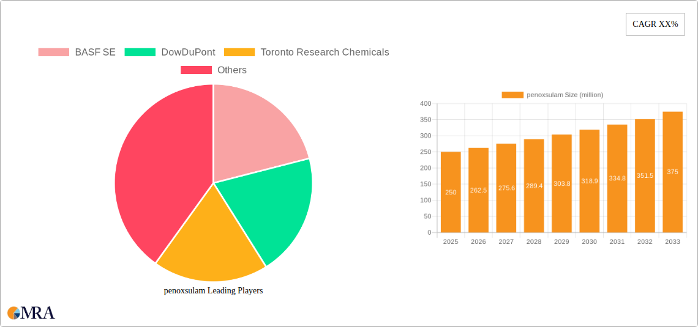Click the 2033 bar labeled 375
This screenshot has width=698, height=327.
[x=673, y=172]
